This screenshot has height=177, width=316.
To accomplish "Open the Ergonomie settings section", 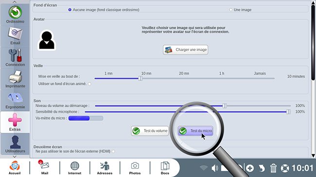I will [x=15, y=100].
